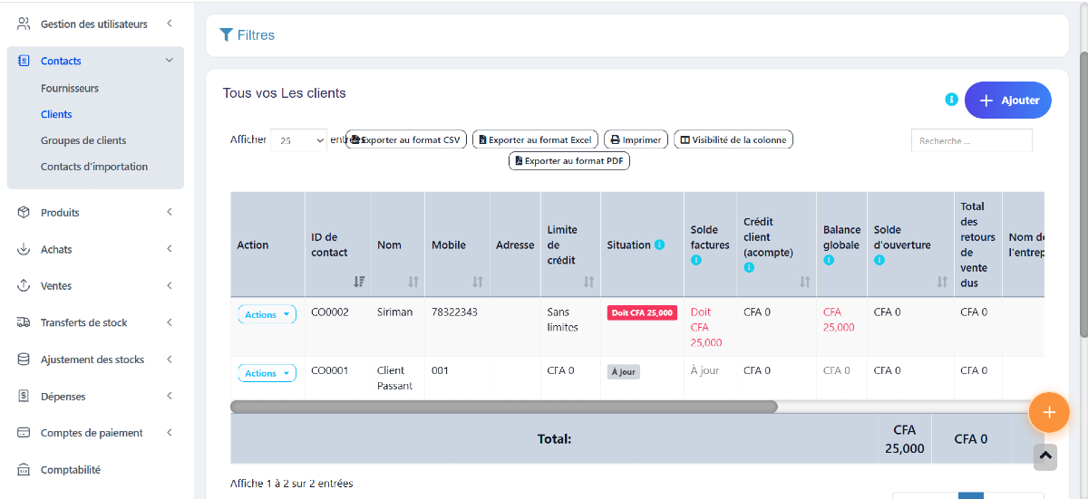Open Actions dropdown for Client Passant row
This screenshot has width=1088, height=499.
pos(267,373)
